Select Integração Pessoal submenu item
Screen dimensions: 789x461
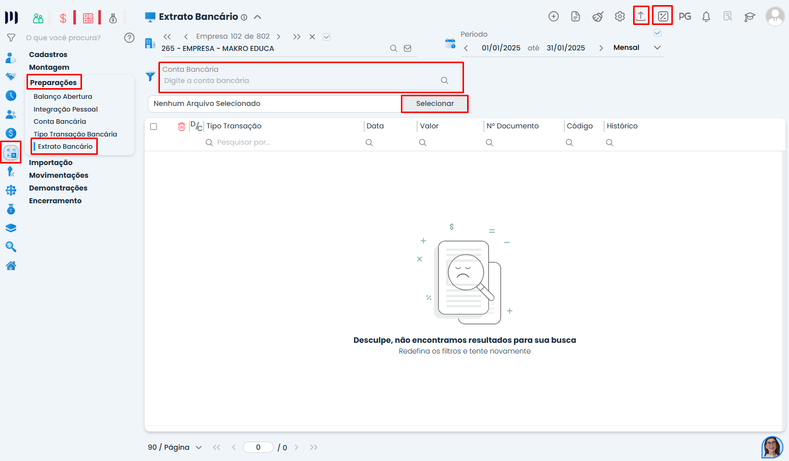tap(66, 109)
